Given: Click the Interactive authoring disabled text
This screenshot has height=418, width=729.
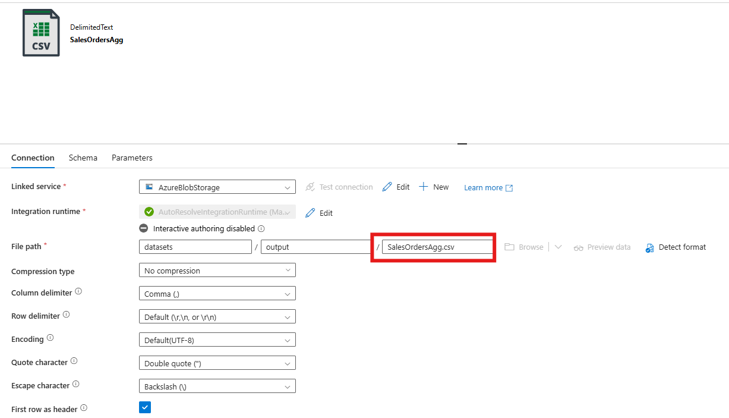Looking at the screenshot, I should (204, 228).
